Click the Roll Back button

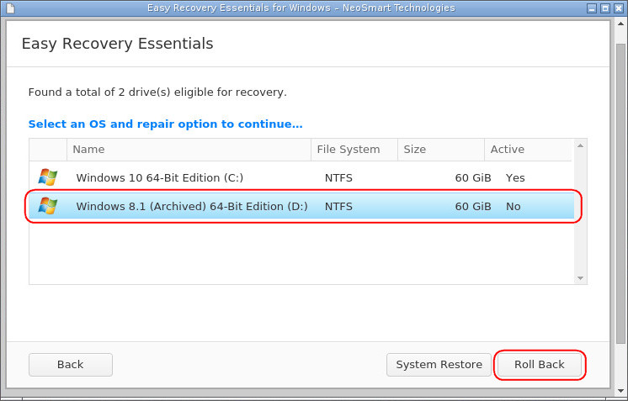coord(539,364)
